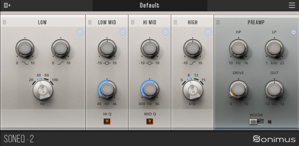Click the WOOW label
The image size is (299, 146).
point(256,115)
